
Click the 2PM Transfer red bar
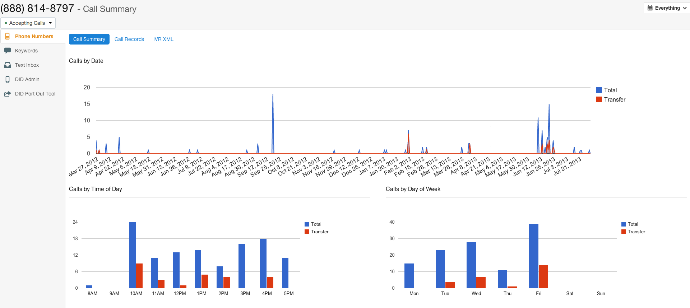(x=227, y=283)
